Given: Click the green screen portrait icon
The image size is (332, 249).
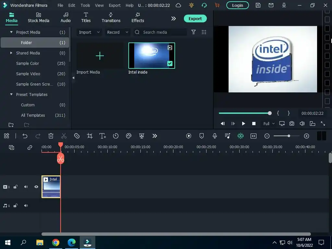Looking at the screenshot, I should pos(142,136).
